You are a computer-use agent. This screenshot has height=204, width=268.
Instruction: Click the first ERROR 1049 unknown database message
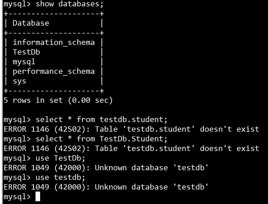(106, 168)
